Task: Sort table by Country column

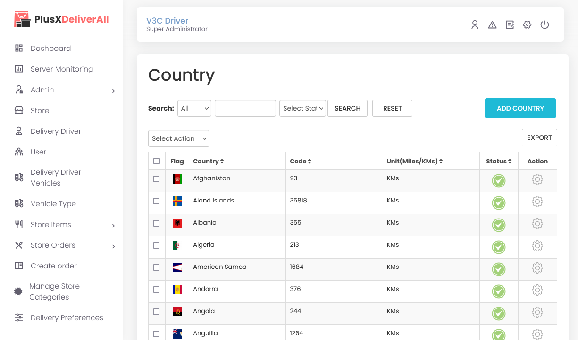Action: pos(209,161)
